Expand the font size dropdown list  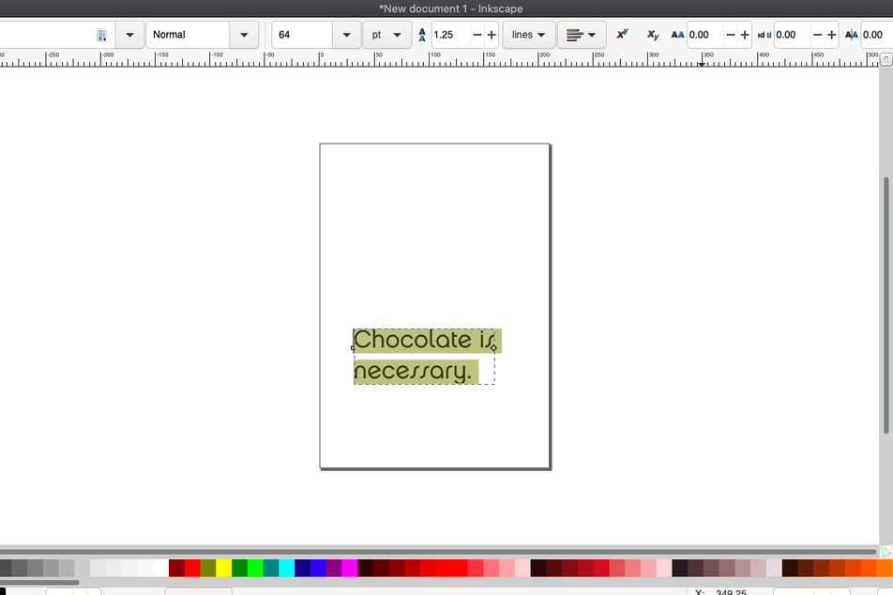[x=346, y=35]
